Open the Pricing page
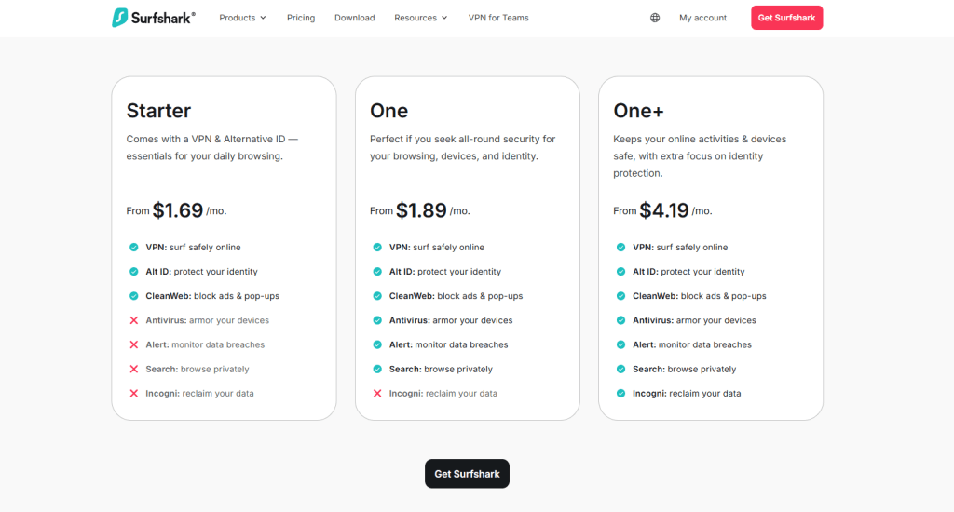 [x=301, y=18]
